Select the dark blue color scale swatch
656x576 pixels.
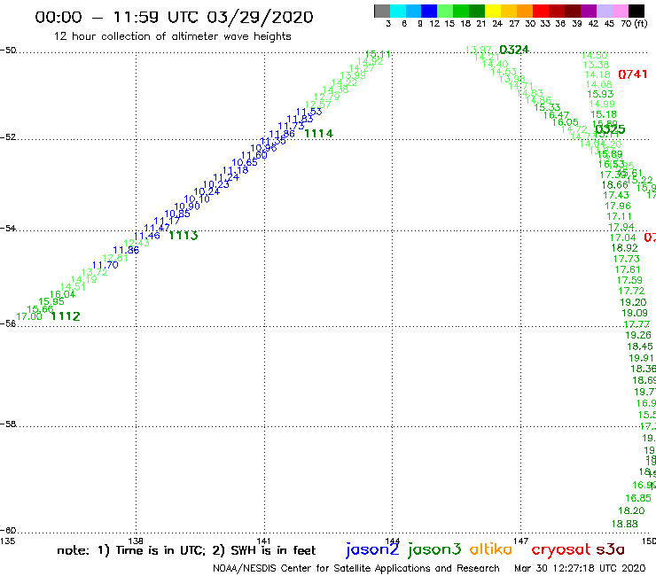coord(429,11)
